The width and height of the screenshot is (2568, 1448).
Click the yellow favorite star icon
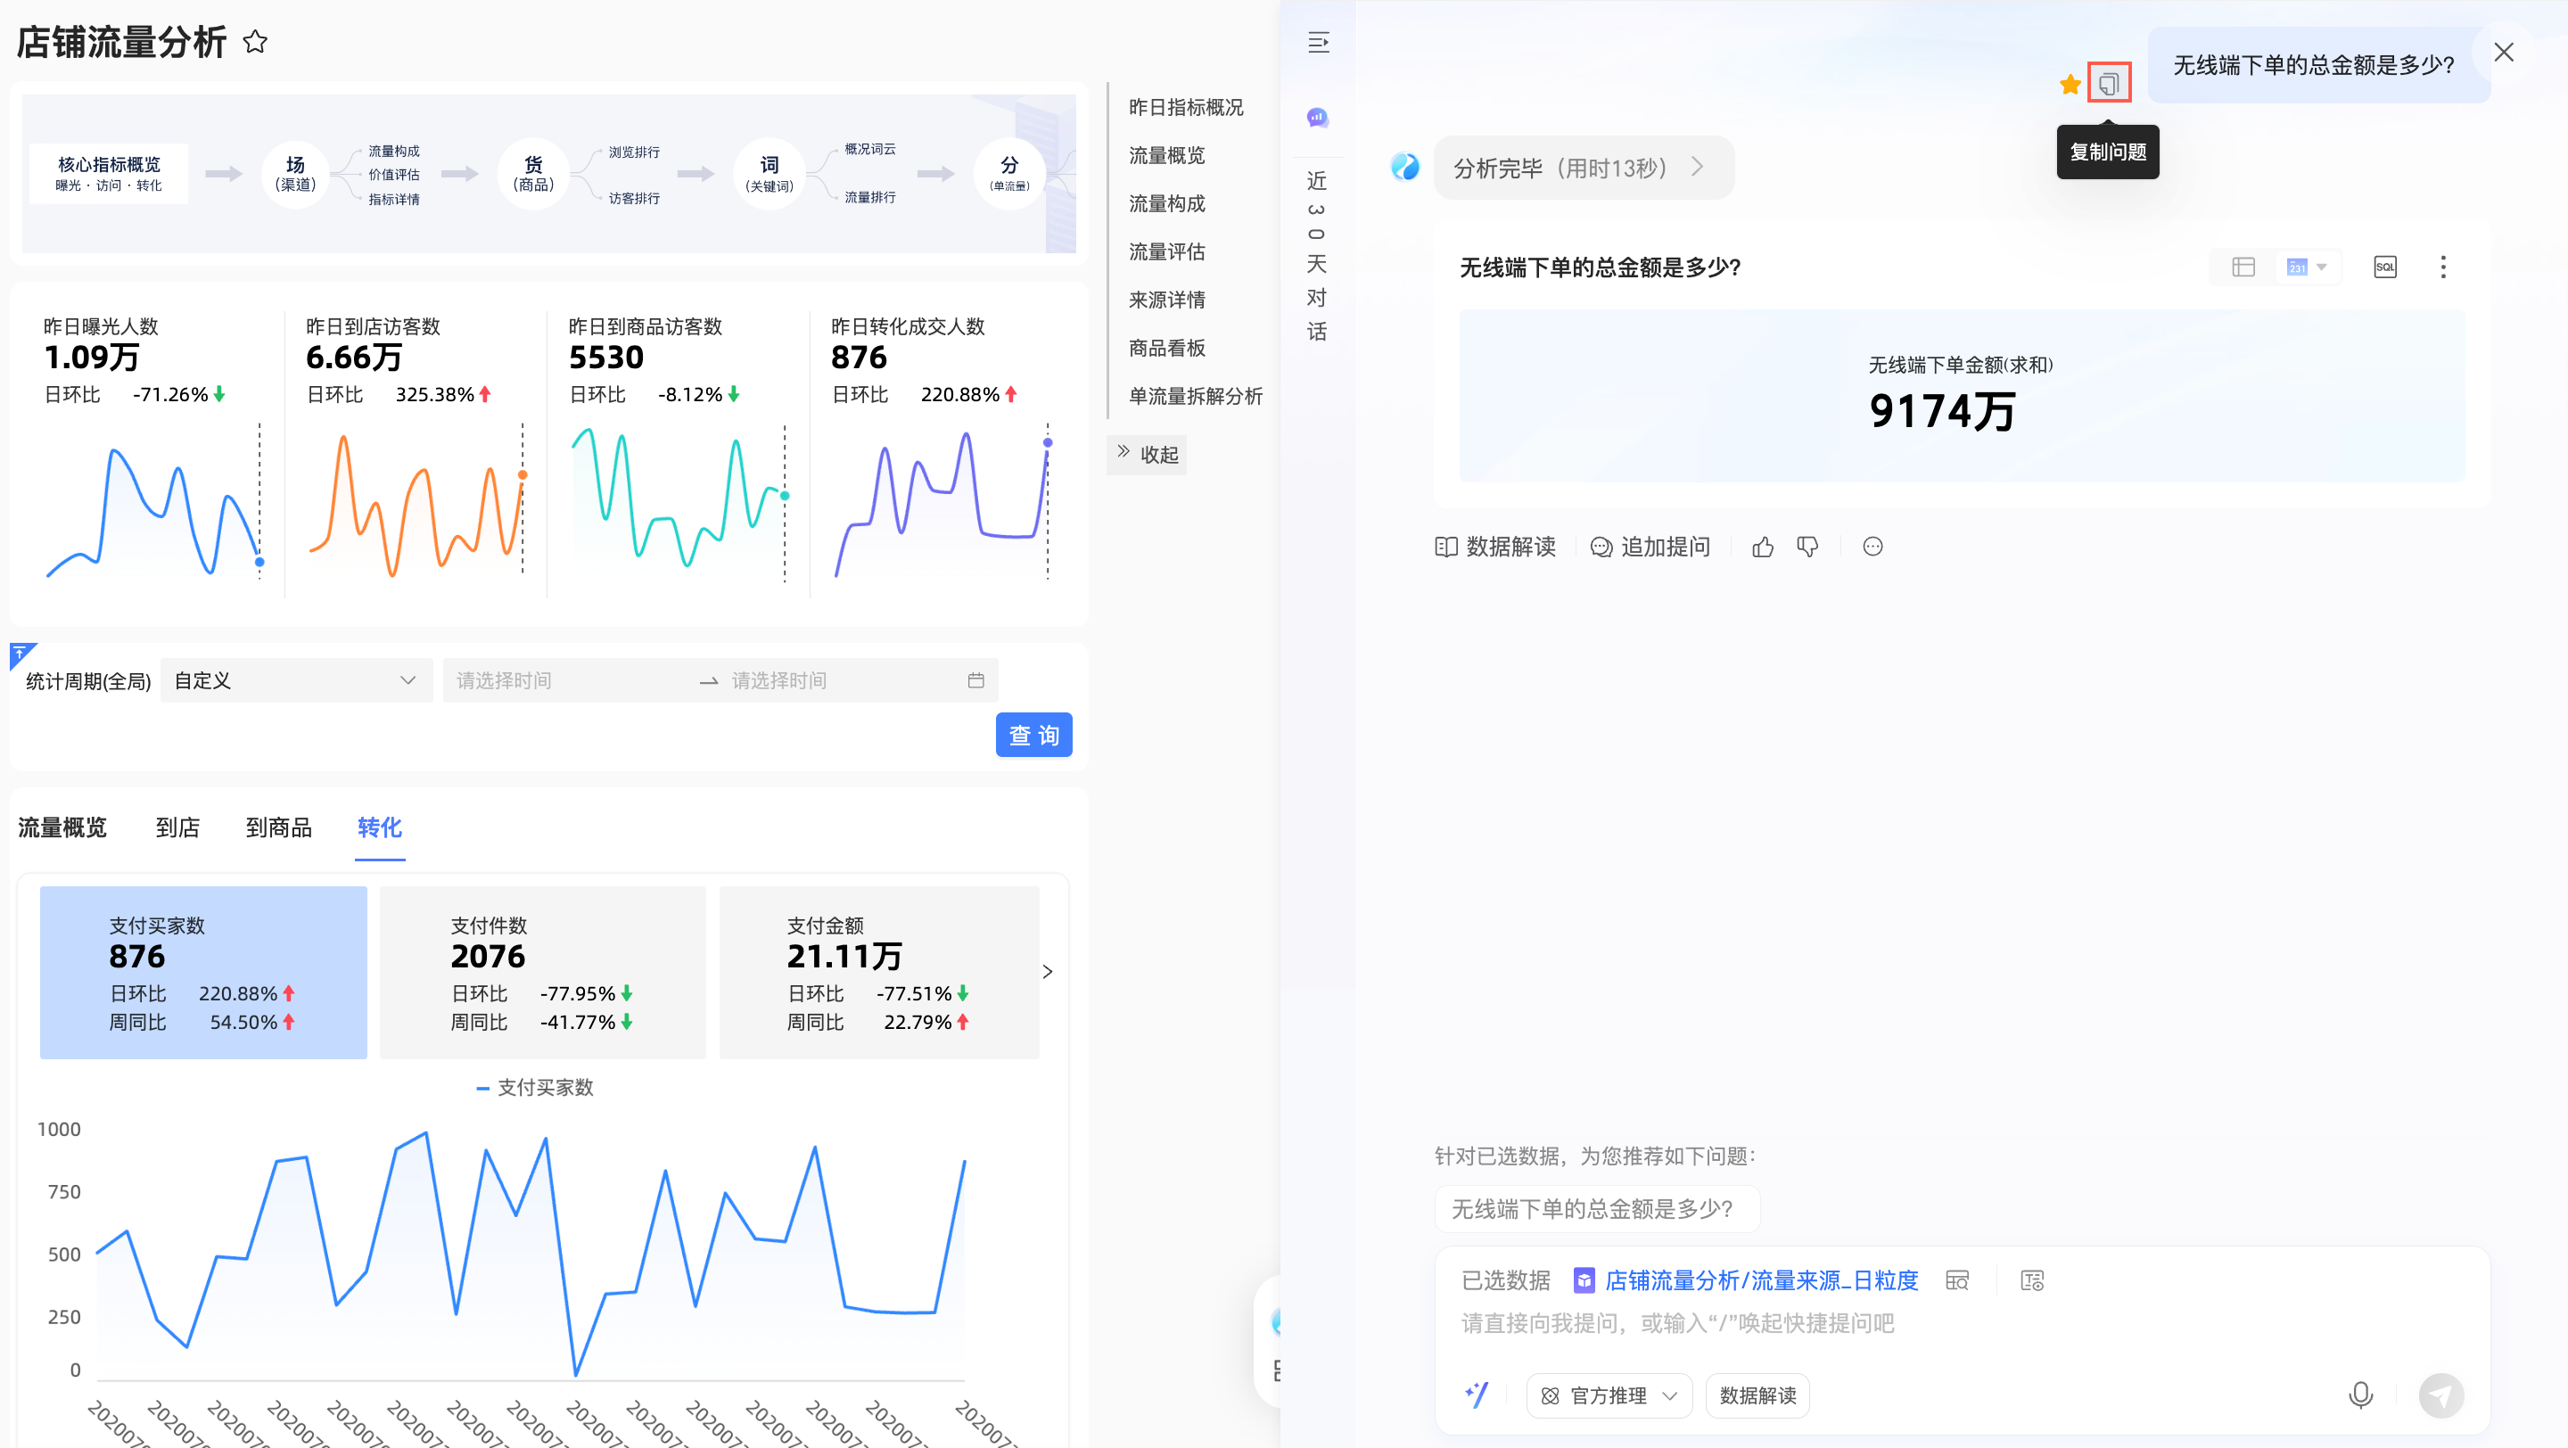(2070, 85)
